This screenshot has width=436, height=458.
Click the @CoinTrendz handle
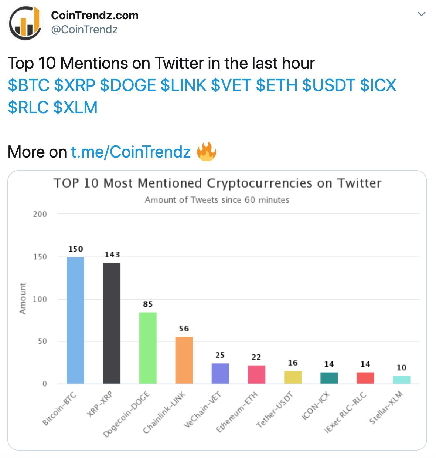tap(84, 30)
